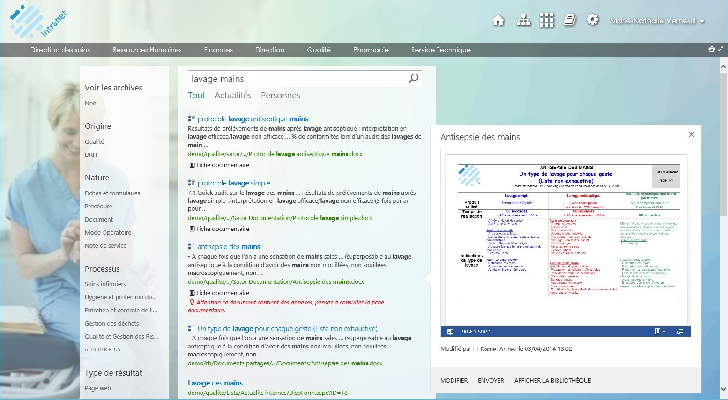728x400 pixels.
Task: Toggle presence checkbox beside Daniel Arthez
Action: (475, 349)
